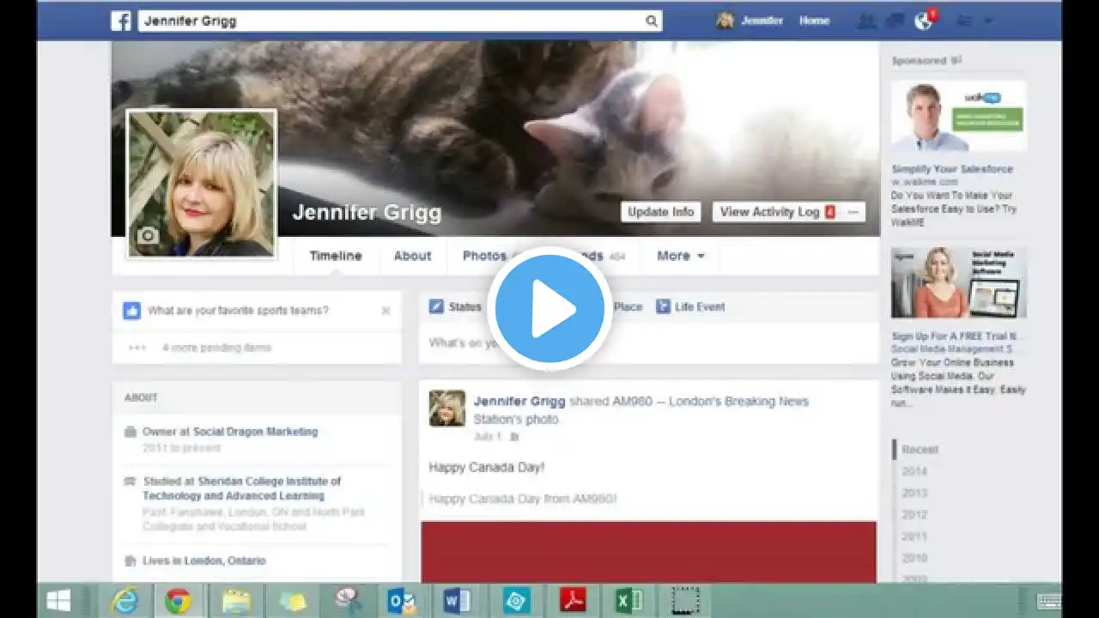This screenshot has height=618, width=1099.
Task: Click the What's on your mind box
Action: click(648, 343)
